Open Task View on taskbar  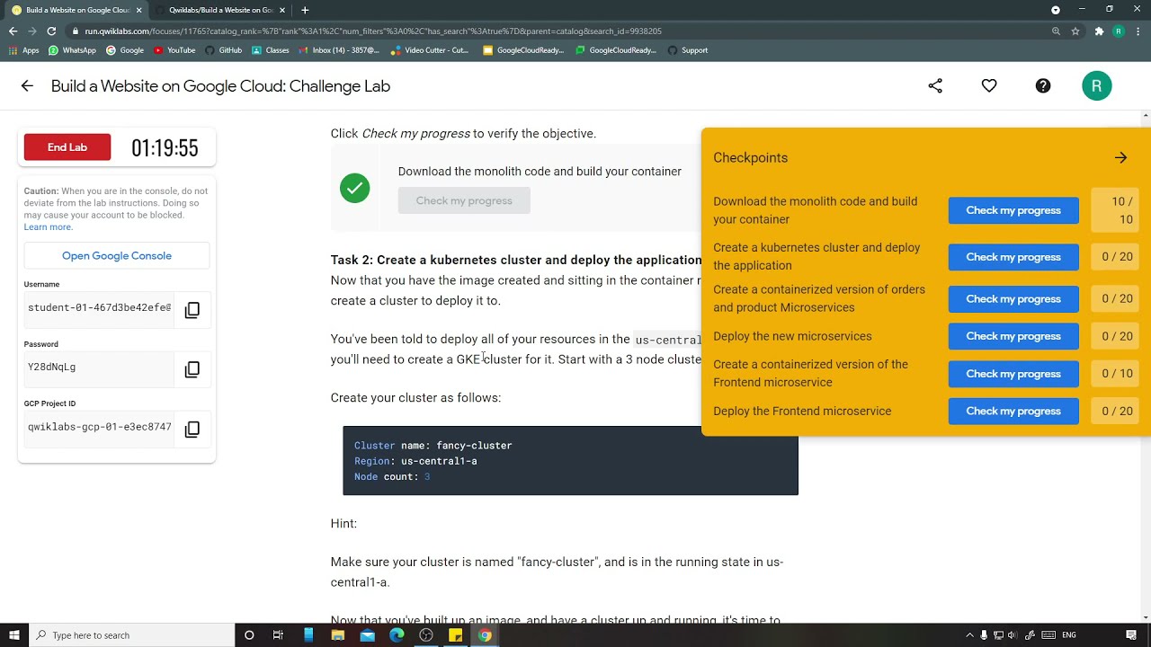coord(278,635)
